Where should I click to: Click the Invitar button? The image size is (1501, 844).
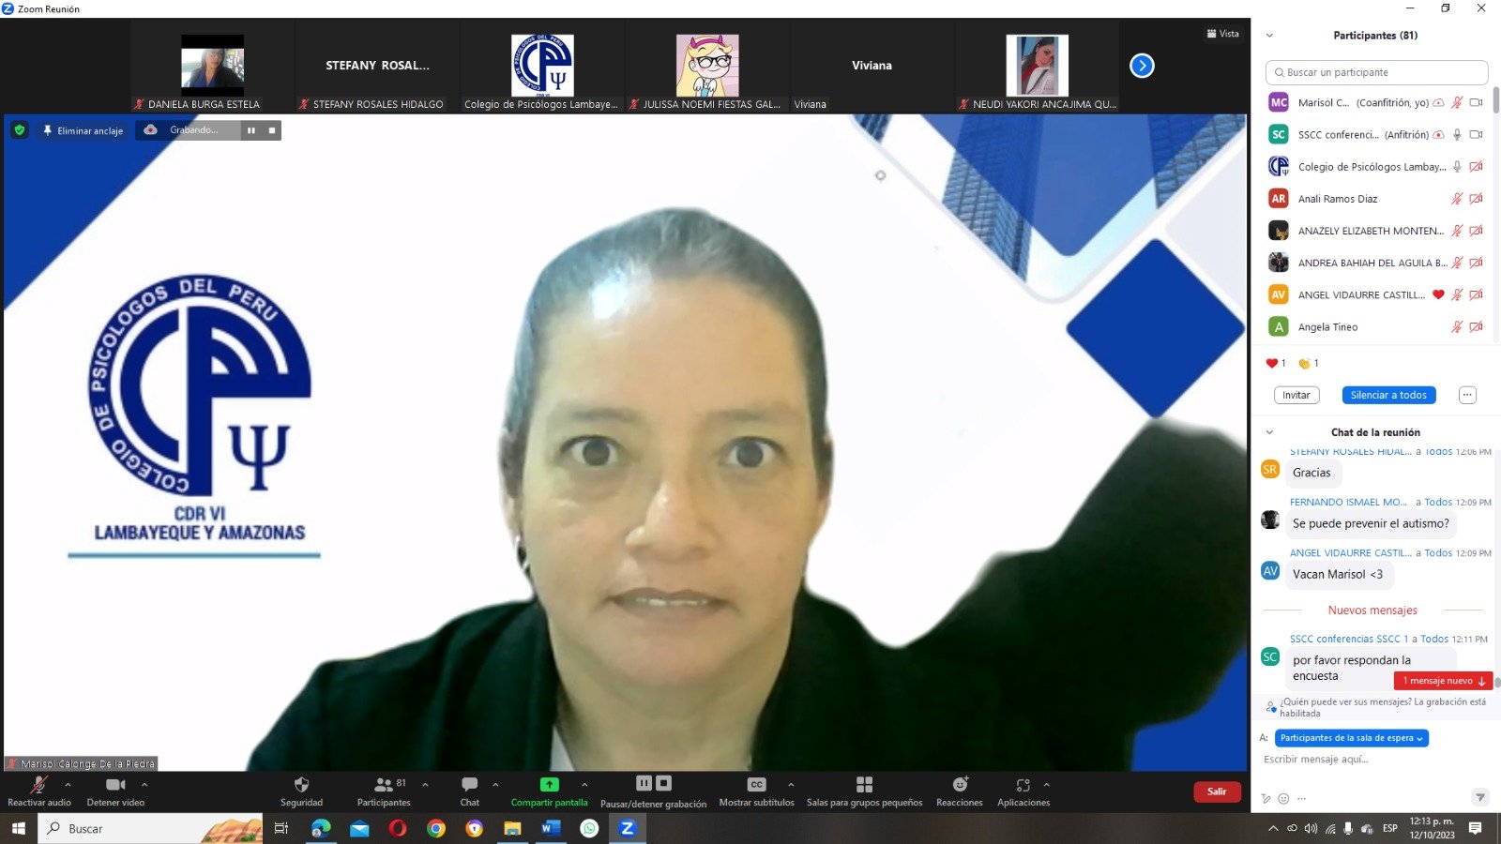click(x=1296, y=395)
